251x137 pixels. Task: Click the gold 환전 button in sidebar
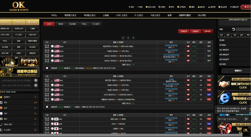pos(19,22)
